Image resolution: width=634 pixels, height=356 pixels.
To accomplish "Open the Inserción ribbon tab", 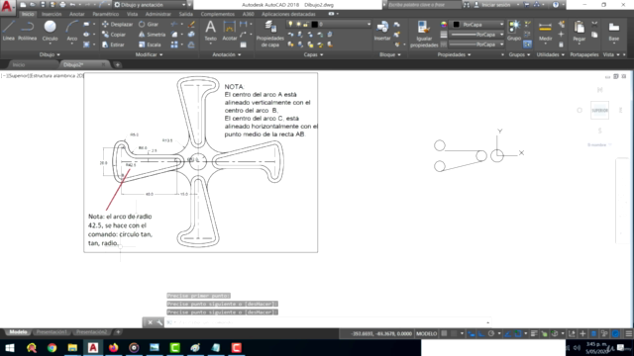I will click(52, 14).
